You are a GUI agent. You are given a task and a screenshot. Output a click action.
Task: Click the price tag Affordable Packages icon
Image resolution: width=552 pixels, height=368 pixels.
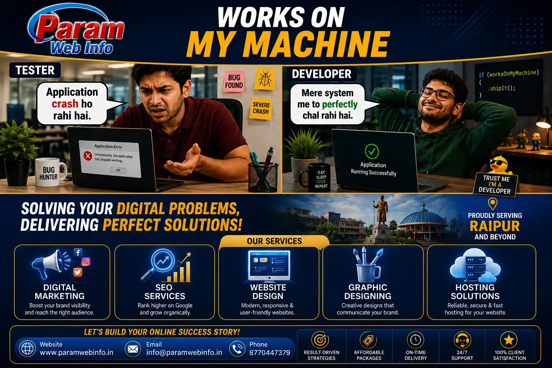coord(368,340)
